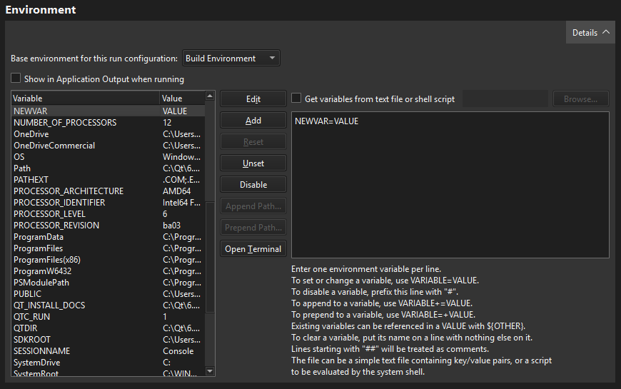Select the PROCESSOR_REVISION variable row
Image resolution: width=621 pixels, height=389 pixels.
click(x=108, y=226)
